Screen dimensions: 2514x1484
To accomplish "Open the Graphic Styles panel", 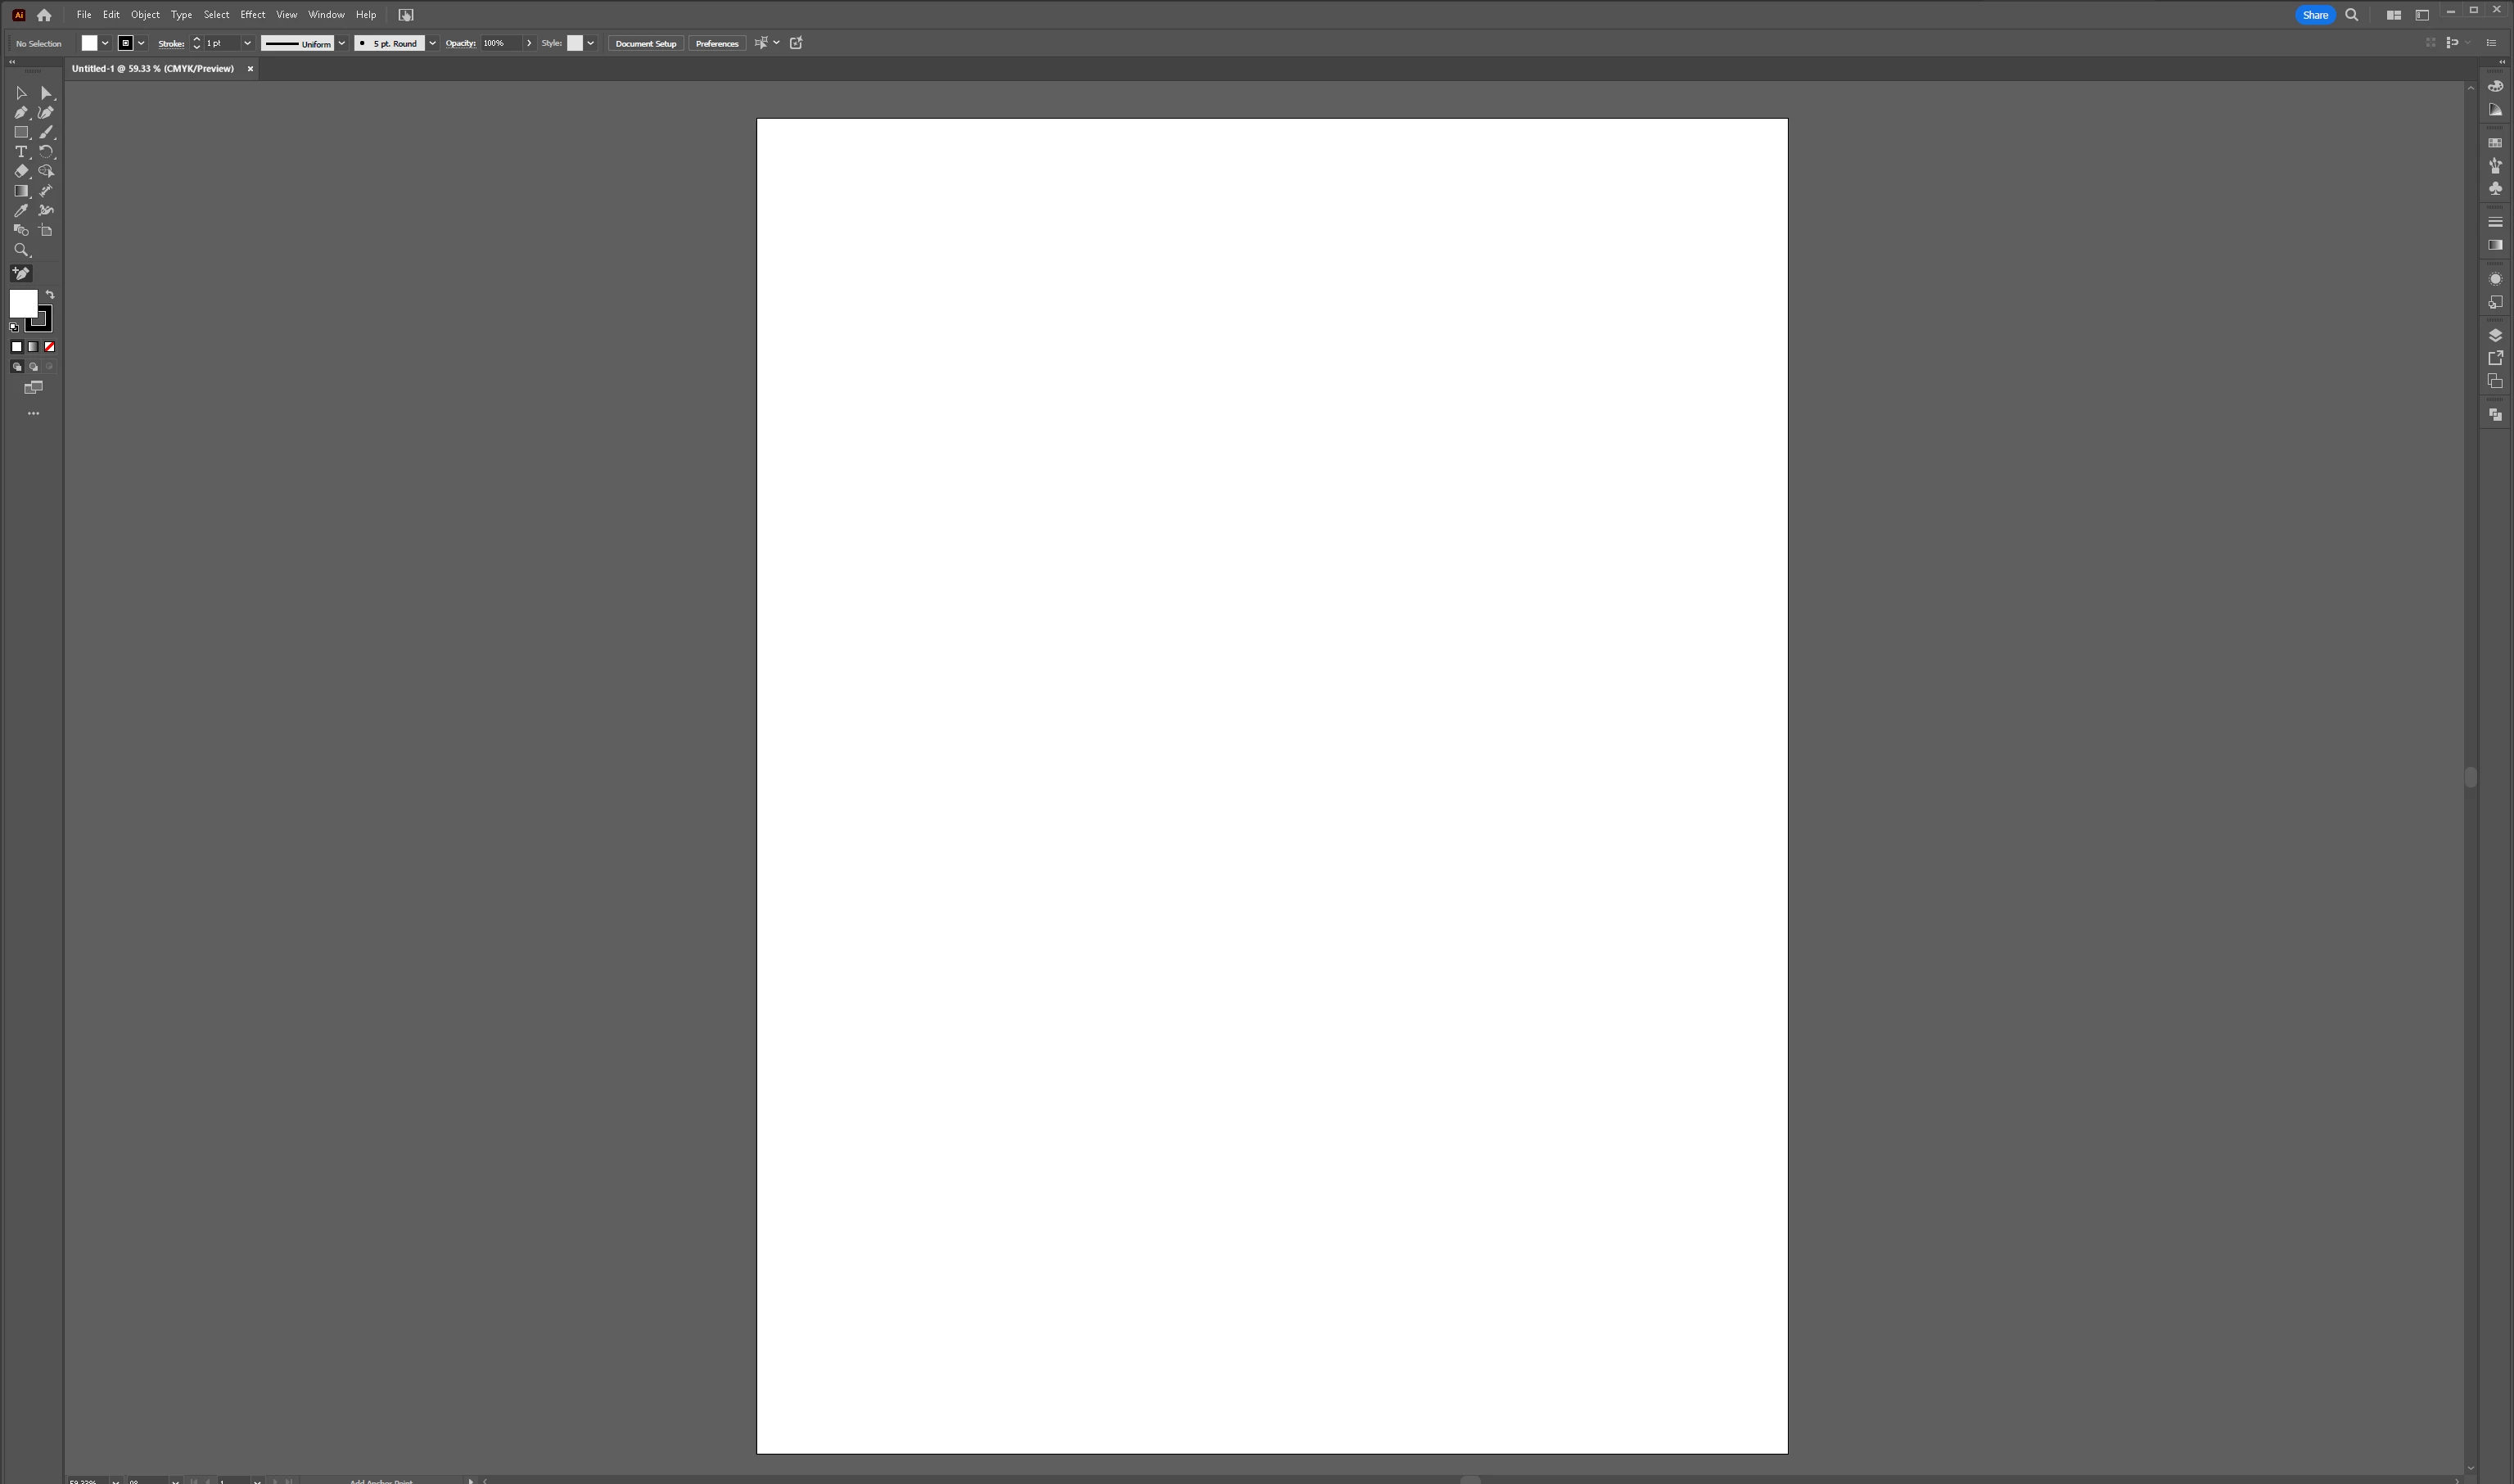I will click(x=2495, y=302).
